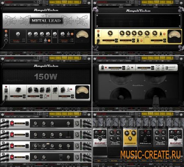The image size is (184, 167).
Task: Click the VU meter on the 150W amp
Action: pos(82,92)
